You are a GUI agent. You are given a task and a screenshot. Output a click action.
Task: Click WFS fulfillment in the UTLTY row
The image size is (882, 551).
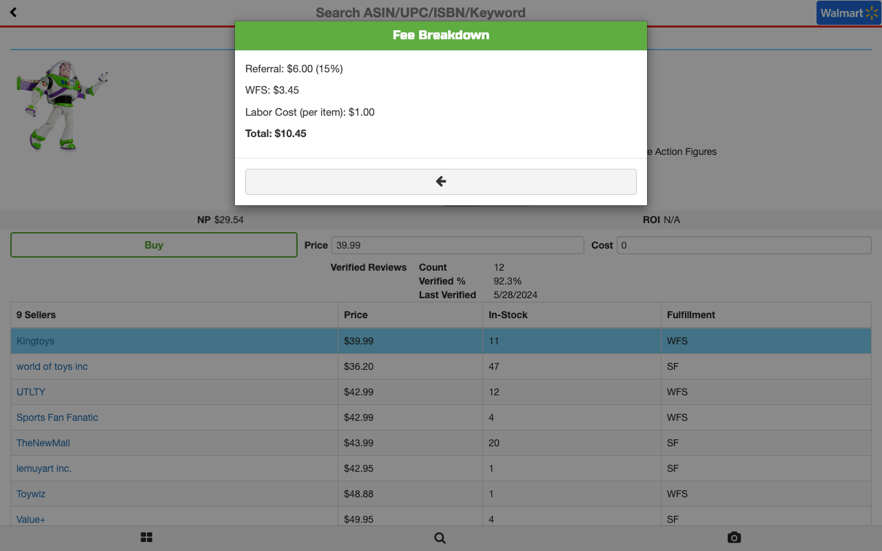pos(677,392)
